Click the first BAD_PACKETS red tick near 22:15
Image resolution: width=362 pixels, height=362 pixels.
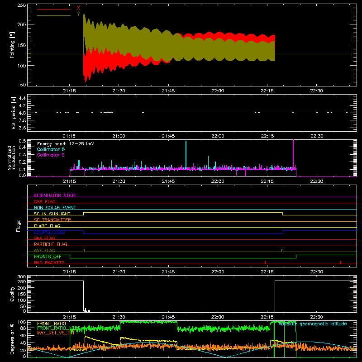(x=265, y=262)
